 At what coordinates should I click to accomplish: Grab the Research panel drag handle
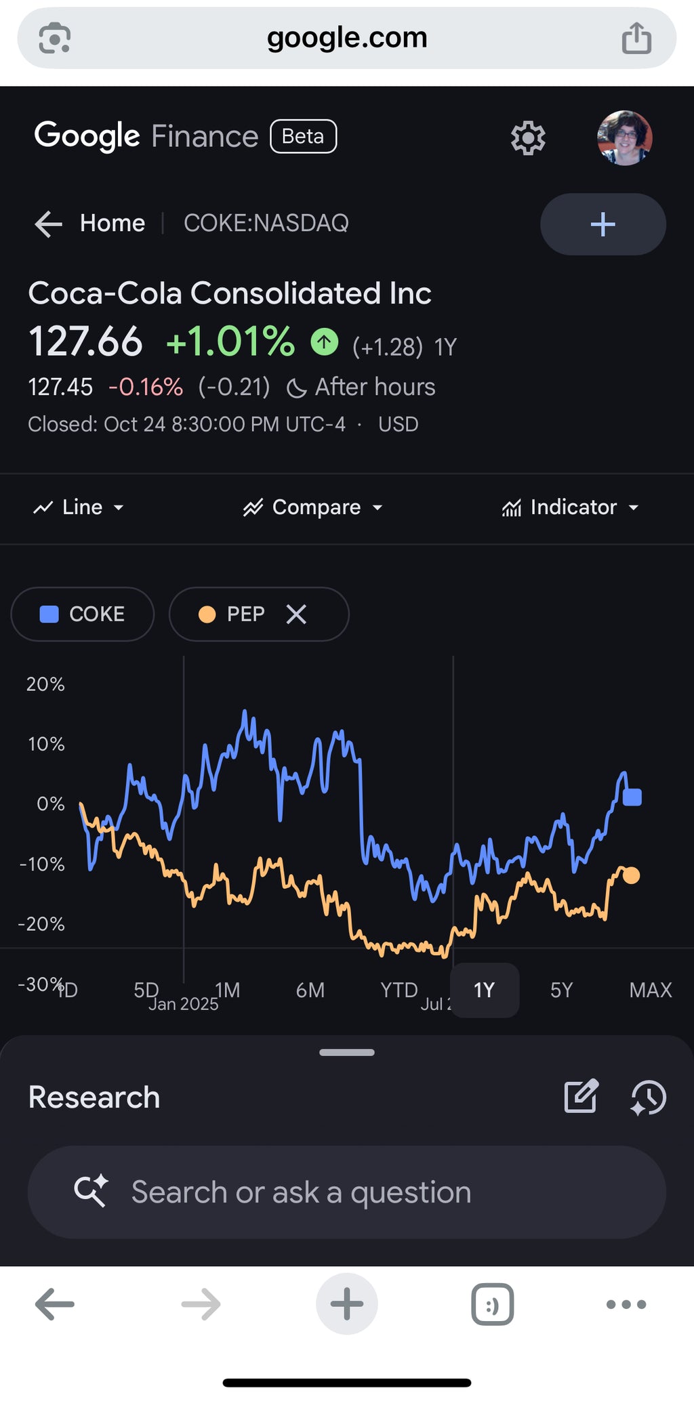coord(346,1052)
